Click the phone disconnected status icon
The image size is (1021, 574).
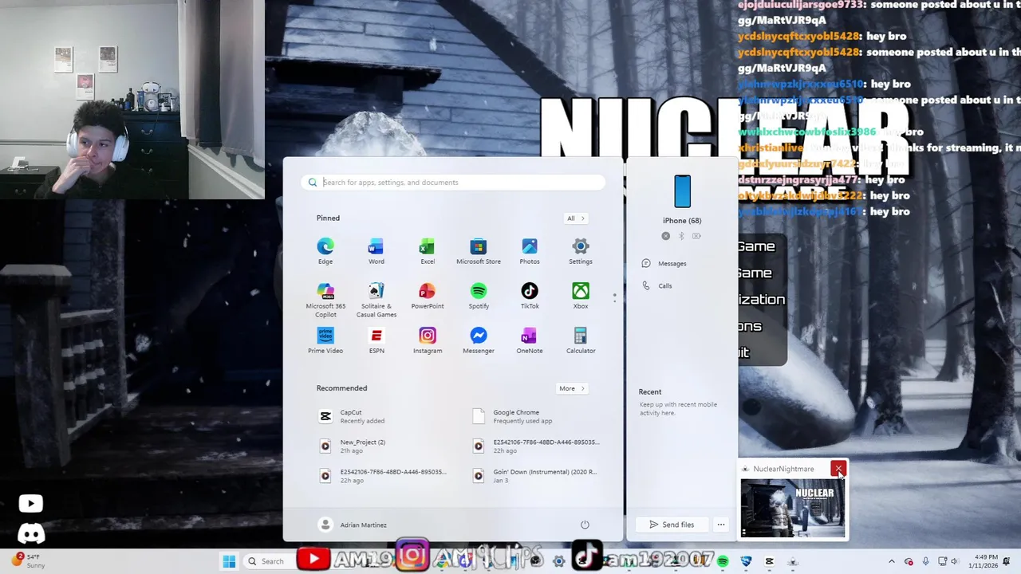(666, 236)
